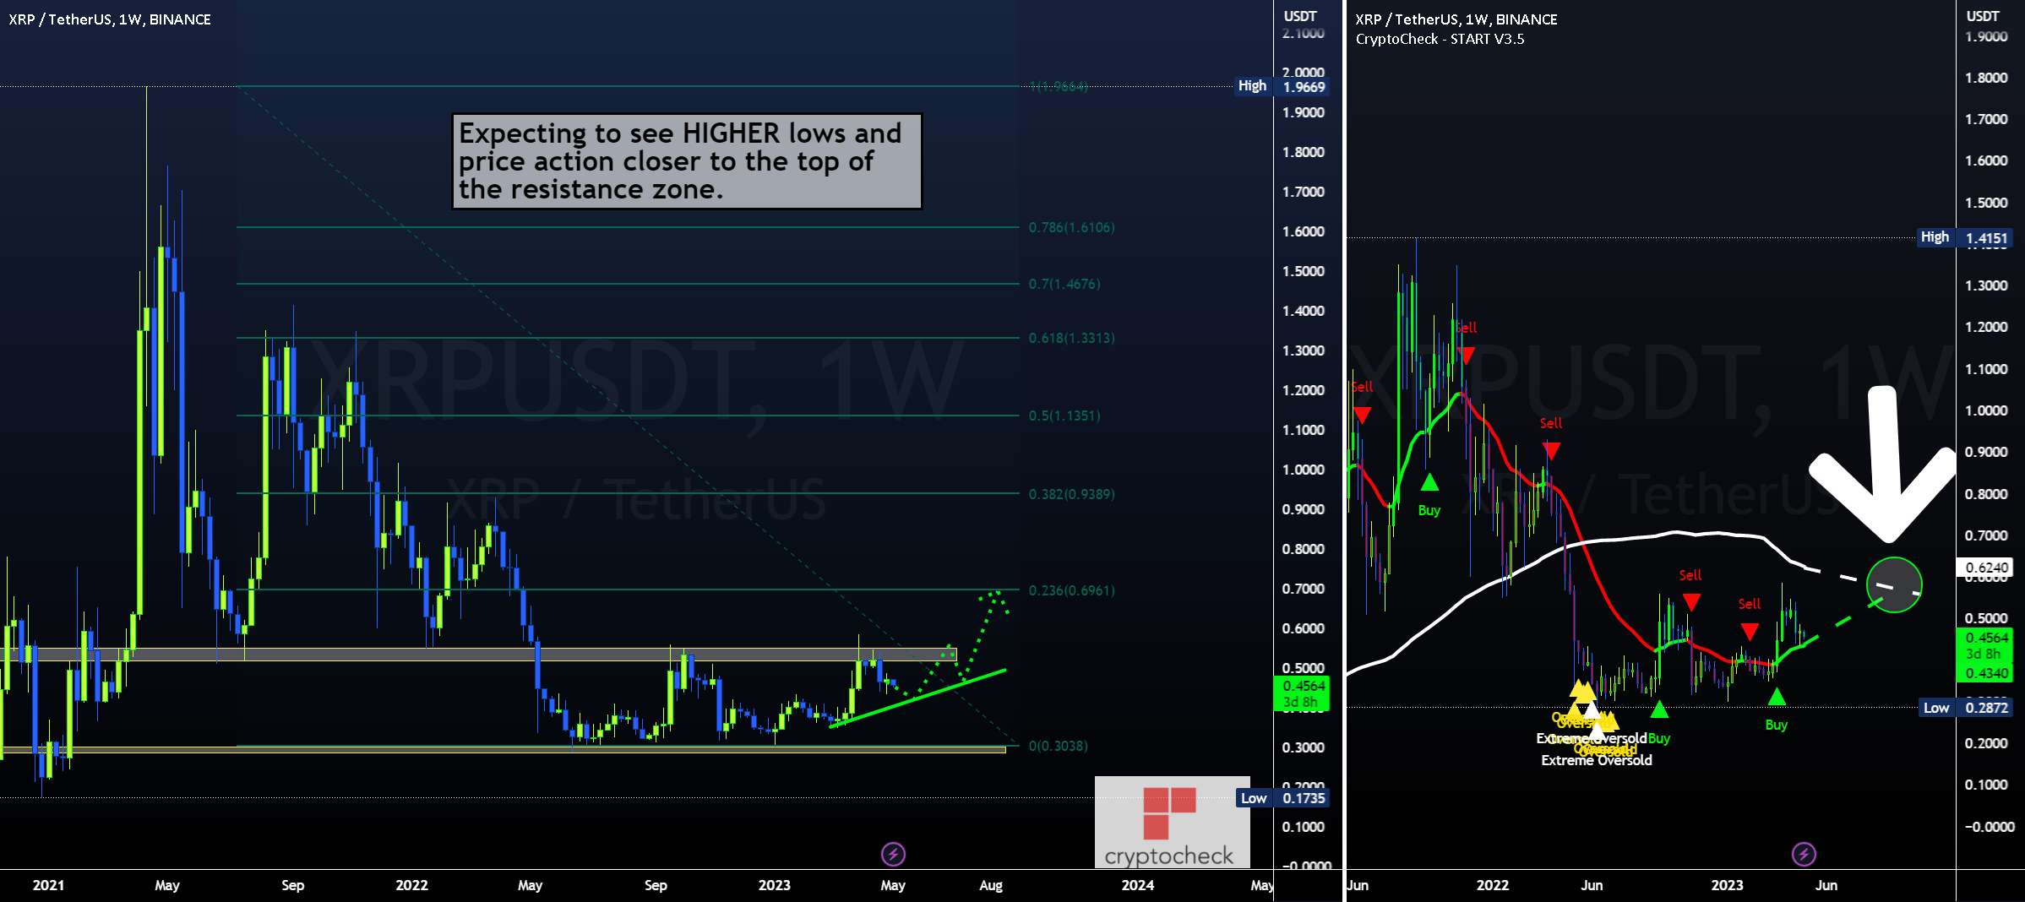The image size is (2025, 902).
Task: Click the 2024 label on left time axis
Action: (1137, 885)
